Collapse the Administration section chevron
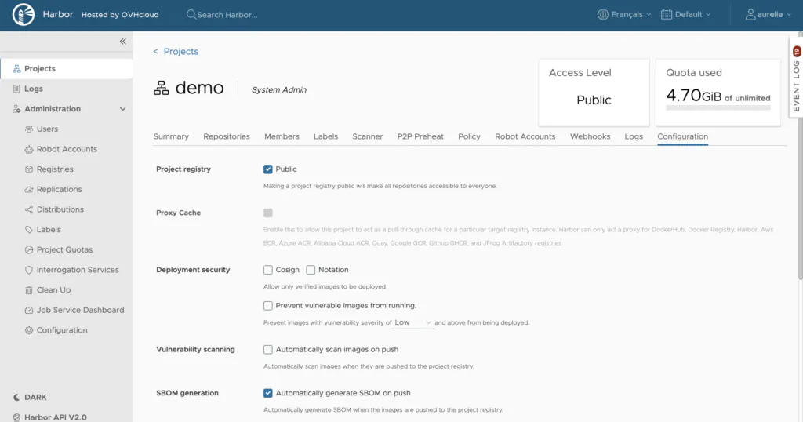Image resolution: width=803 pixels, height=422 pixels. click(x=123, y=108)
